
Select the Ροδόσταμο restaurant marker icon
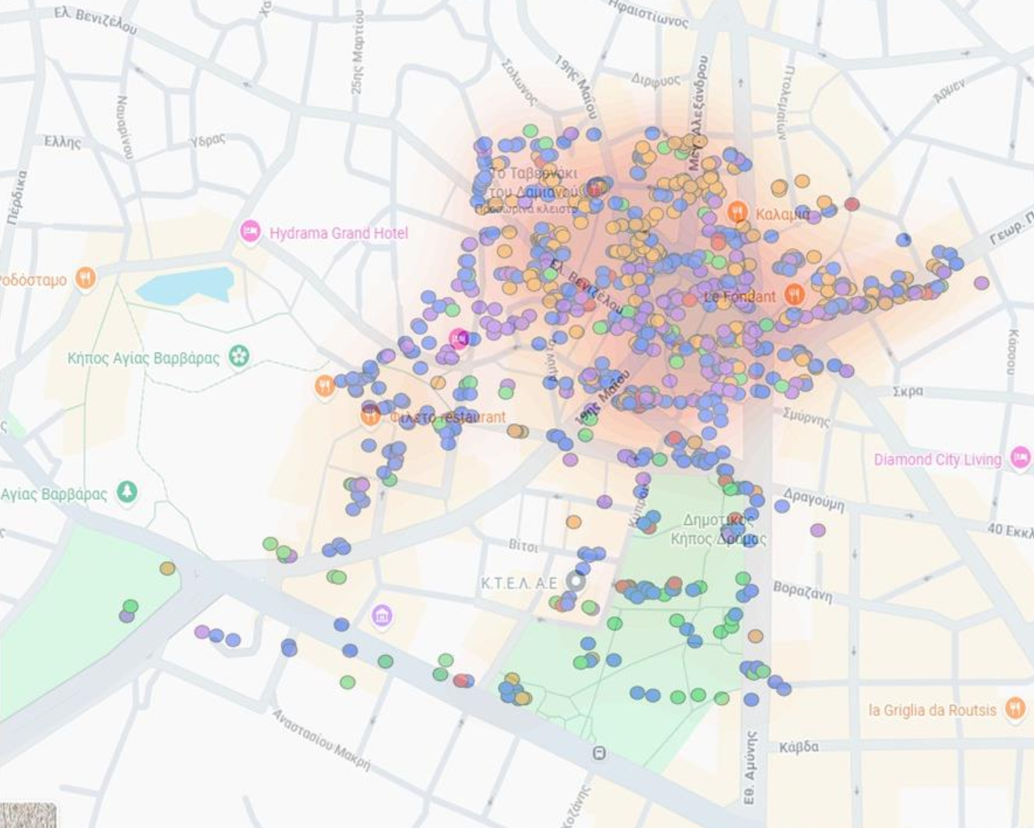coord(86,278)
